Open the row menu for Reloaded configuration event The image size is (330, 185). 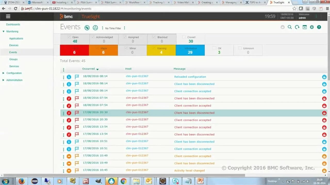click(x=63, y=77)
